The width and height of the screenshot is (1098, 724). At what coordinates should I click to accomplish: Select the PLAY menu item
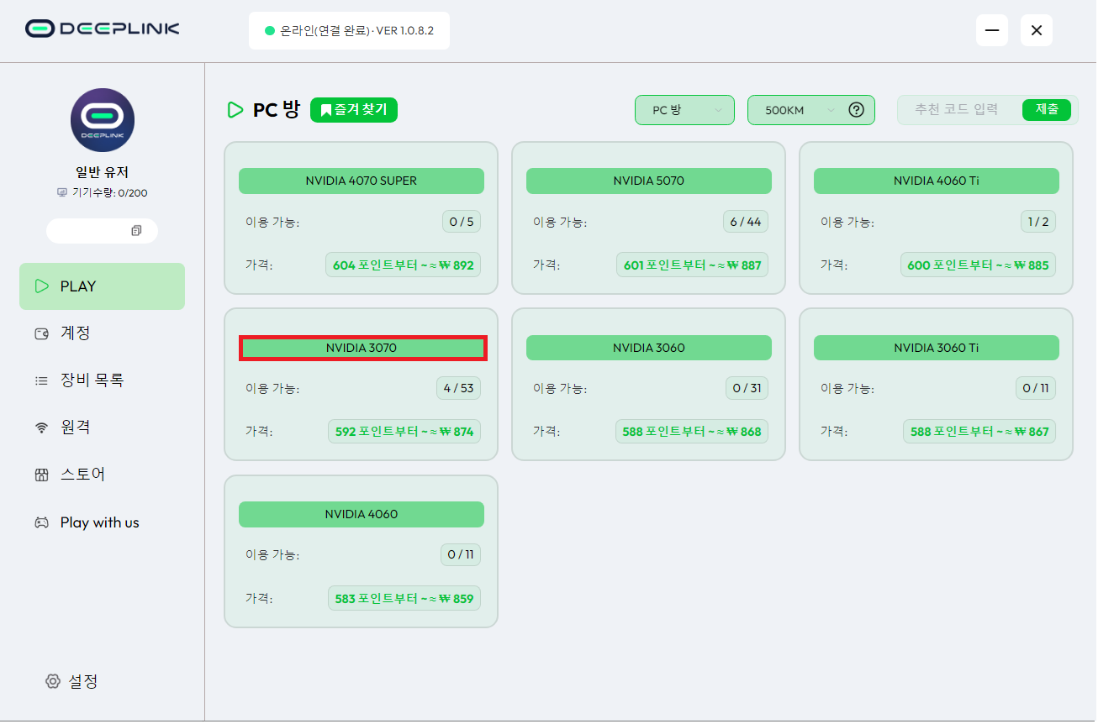coord(102,286)
